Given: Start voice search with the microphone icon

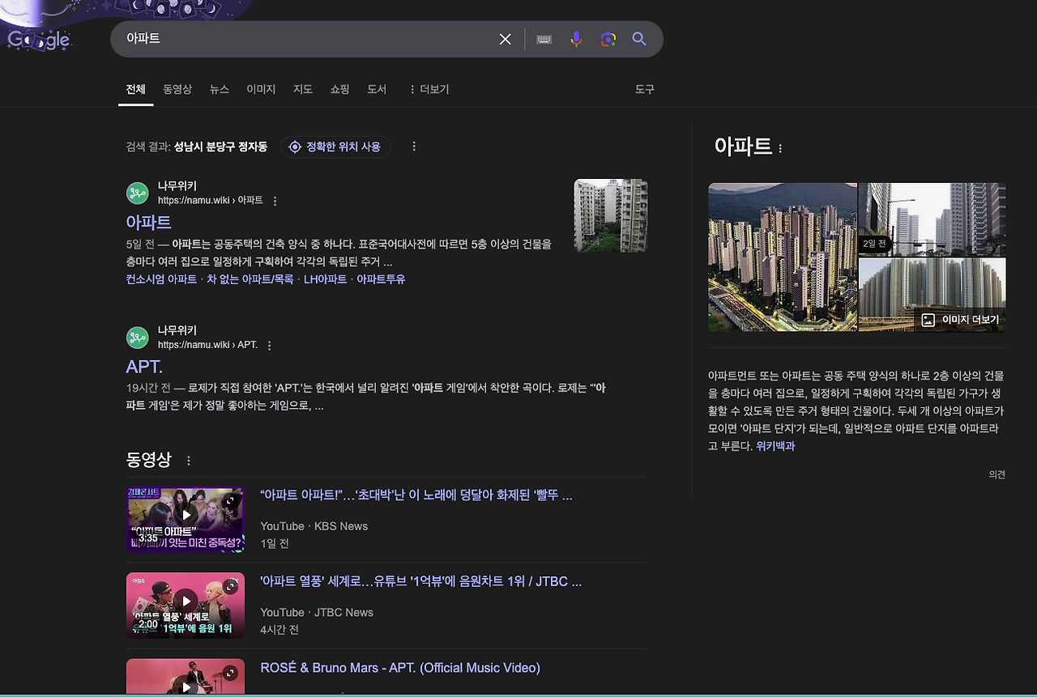Looking at the screenshot, I should tap(576, 39).
